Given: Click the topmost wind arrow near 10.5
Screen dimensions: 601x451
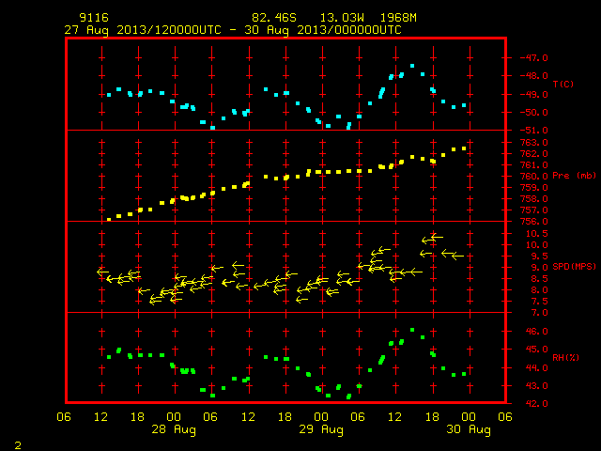Looking at the screenshot, I should point(436,237).
